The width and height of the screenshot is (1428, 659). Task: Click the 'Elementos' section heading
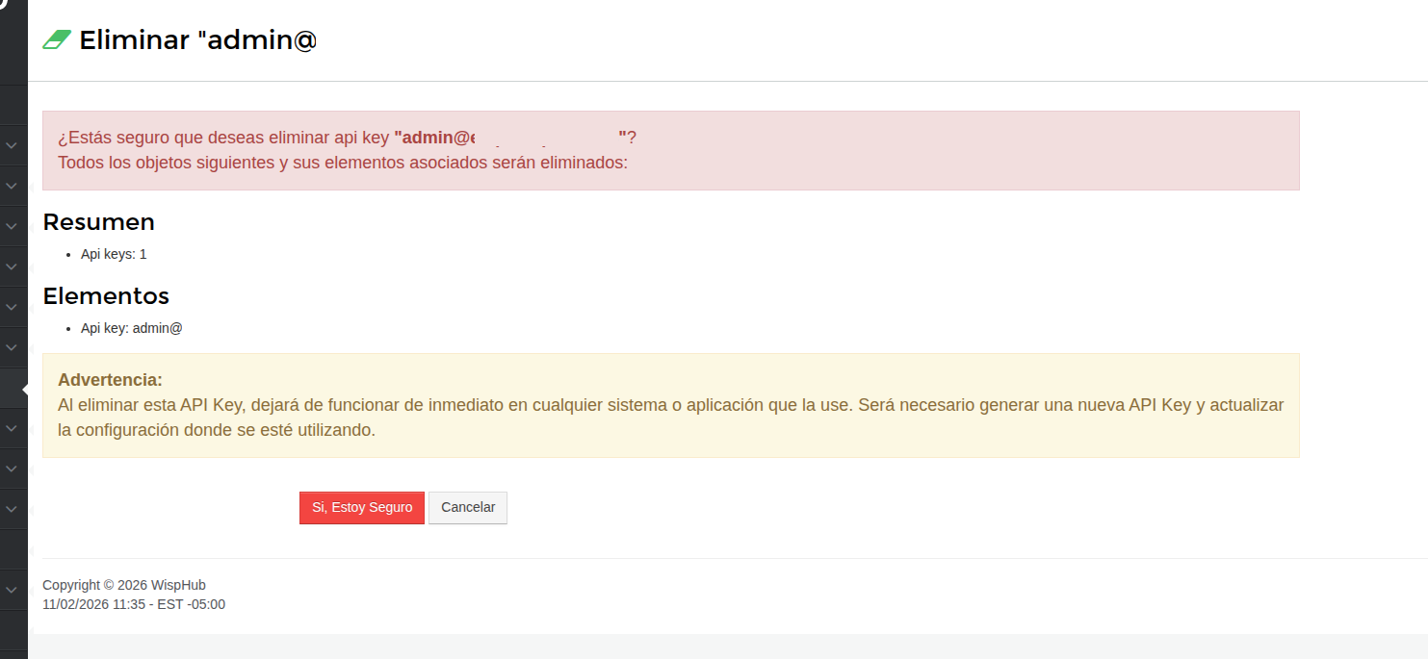point(106,295)
